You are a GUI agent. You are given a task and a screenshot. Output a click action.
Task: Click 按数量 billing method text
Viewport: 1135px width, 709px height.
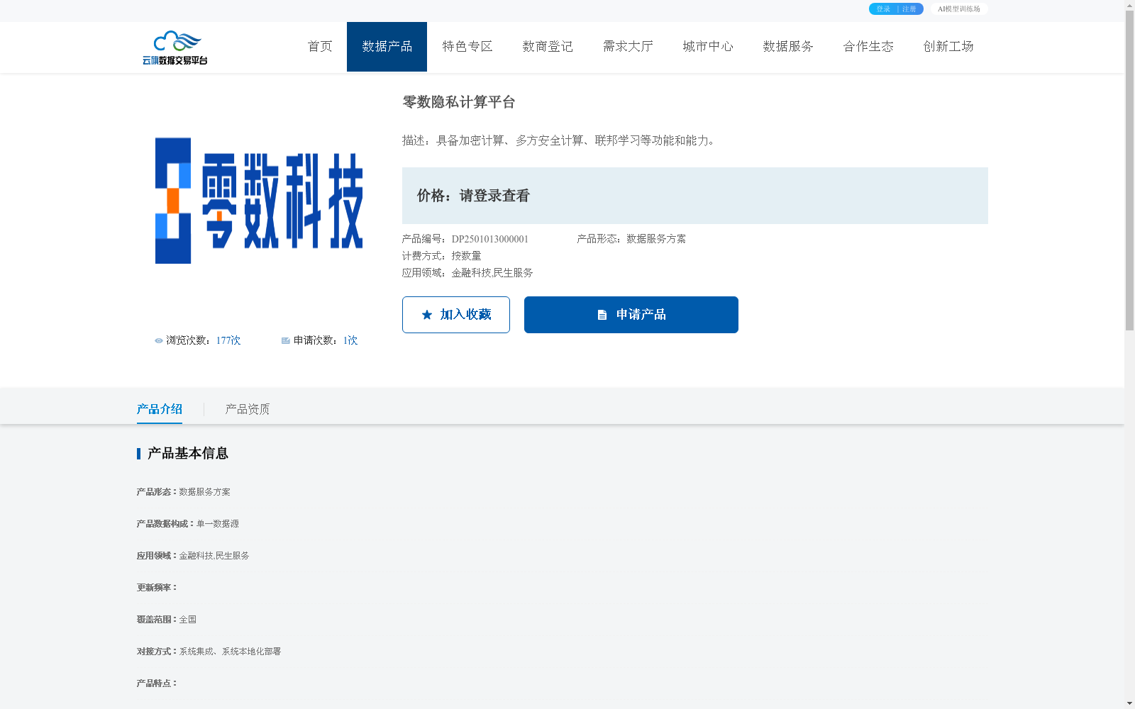coord(467,256)
